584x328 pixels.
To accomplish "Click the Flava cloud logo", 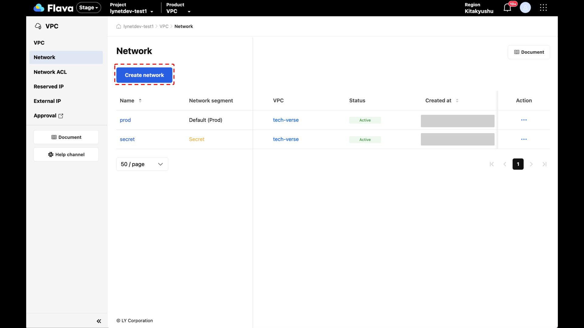I will (39, 8).
